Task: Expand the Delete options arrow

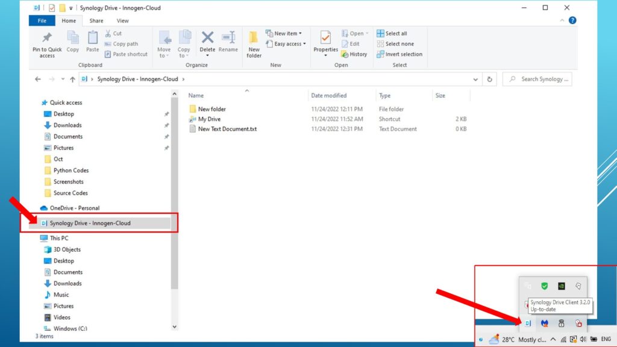Action: (207, 55)
